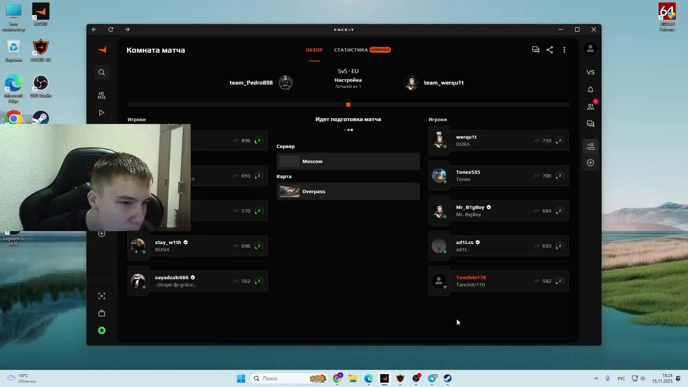This screenshot has height=387, width=688.
Task: Open team_Pedro898 team name
Action: click(251, 83)
